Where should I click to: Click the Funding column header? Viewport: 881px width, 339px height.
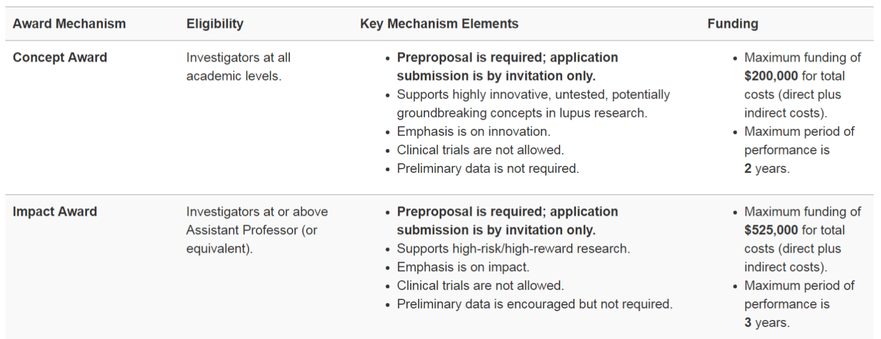(x=732, y=24)
